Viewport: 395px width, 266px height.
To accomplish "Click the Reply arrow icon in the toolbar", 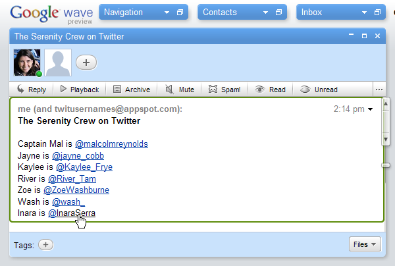I will 20,89.
